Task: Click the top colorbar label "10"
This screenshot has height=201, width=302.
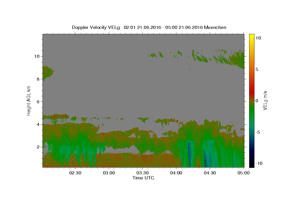Action: [x=258, y=38]
